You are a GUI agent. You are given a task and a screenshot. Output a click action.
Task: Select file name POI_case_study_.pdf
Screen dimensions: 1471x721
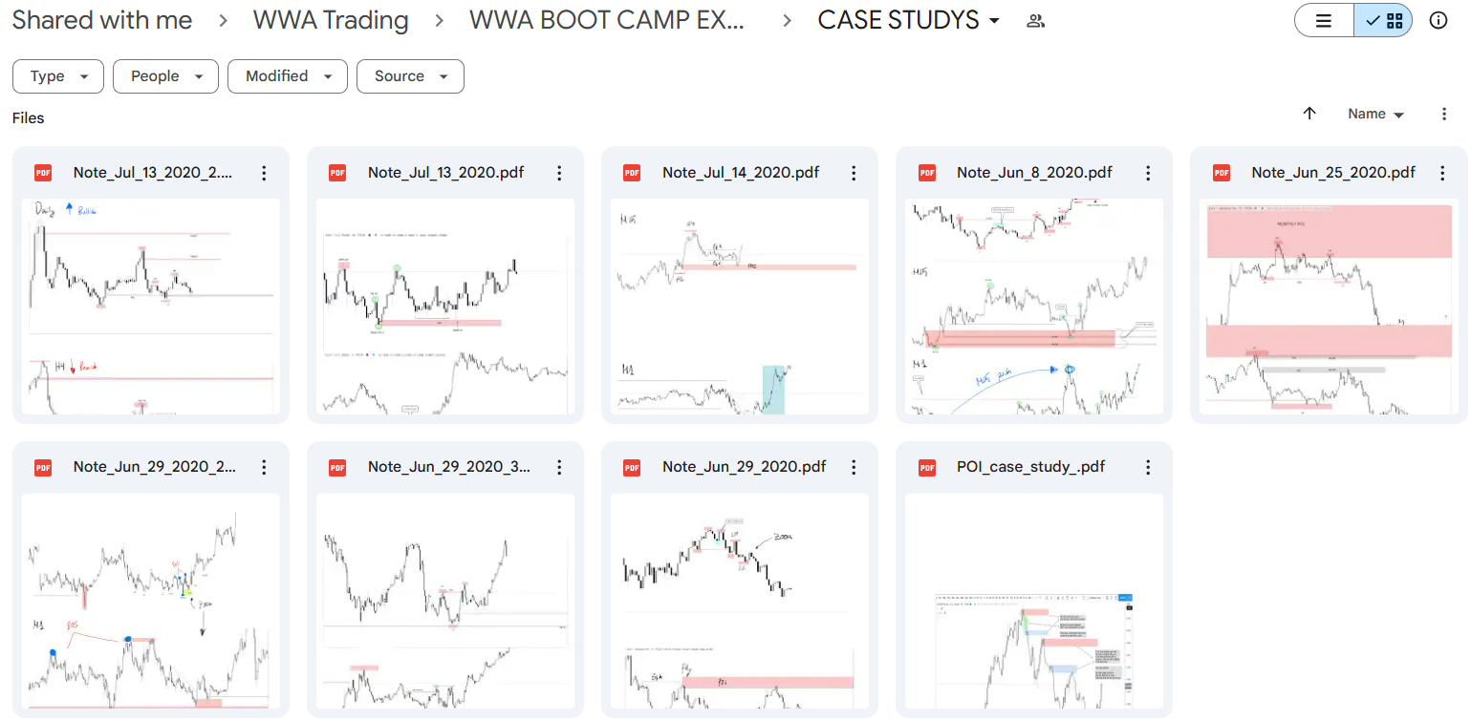click(1030, 467)
